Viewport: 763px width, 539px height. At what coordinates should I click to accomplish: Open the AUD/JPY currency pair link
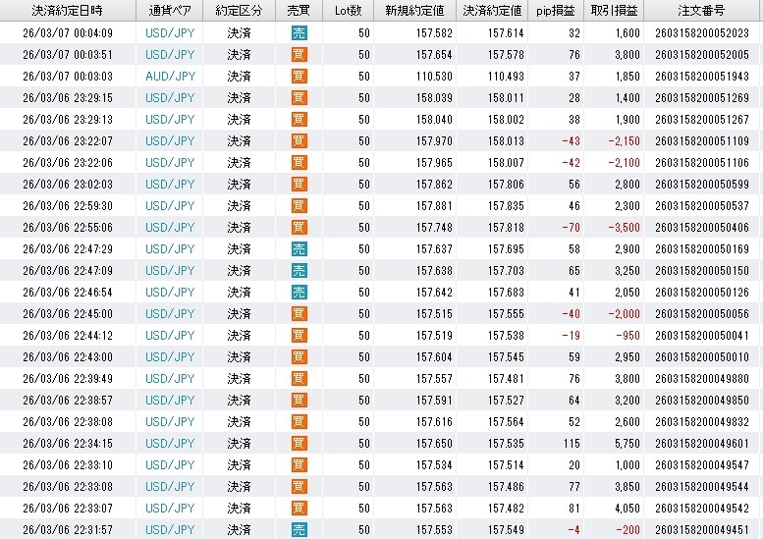coord(170,76)
